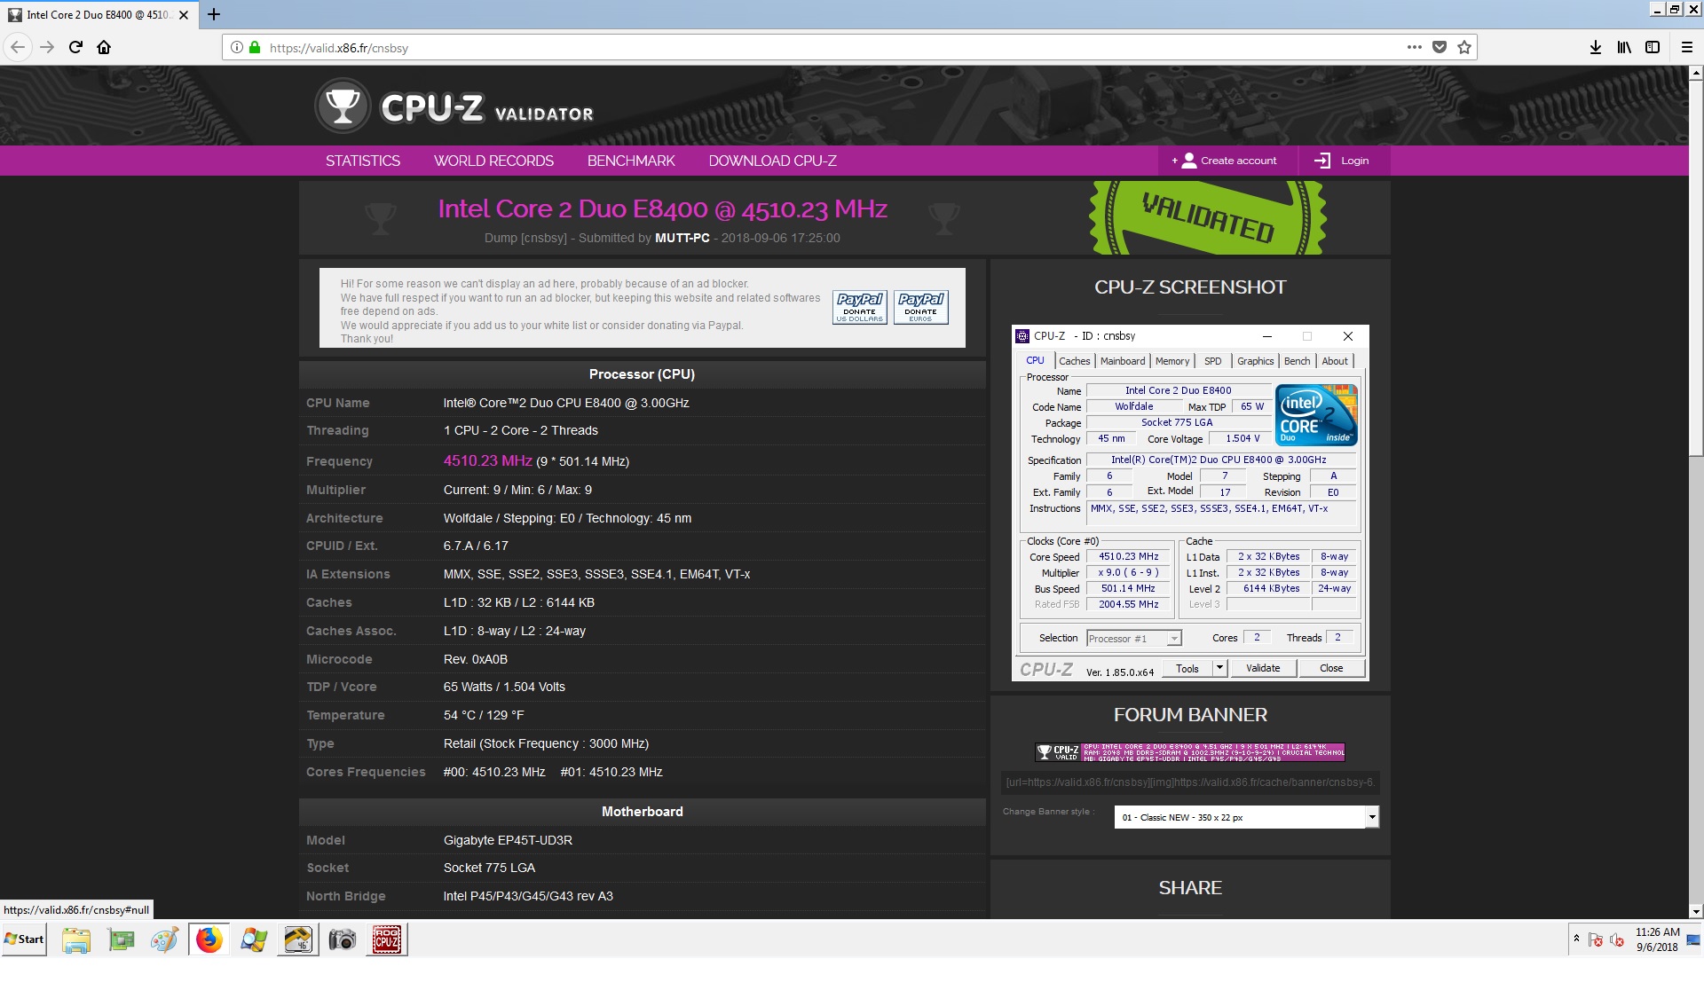Click the forum banner preview image

click(x=1189, y=752)
